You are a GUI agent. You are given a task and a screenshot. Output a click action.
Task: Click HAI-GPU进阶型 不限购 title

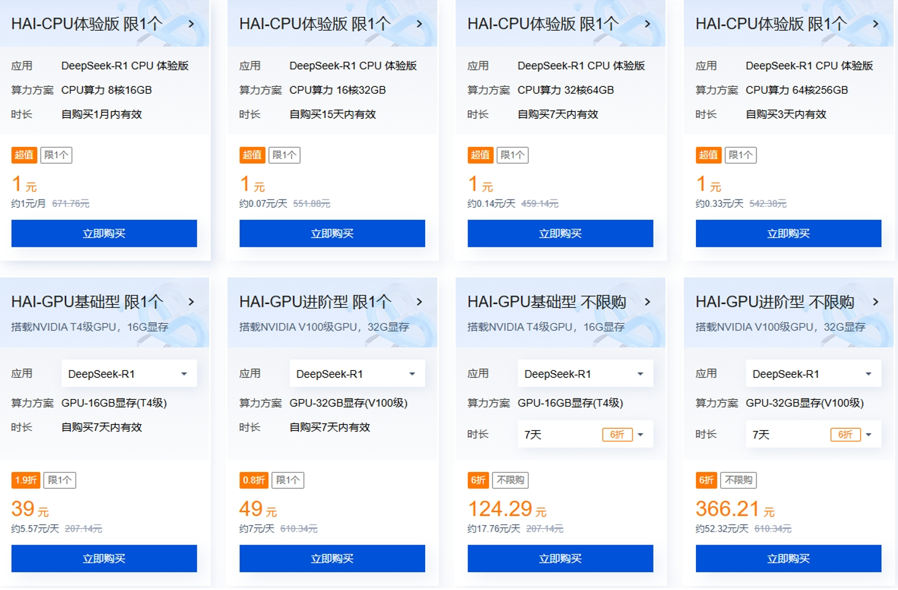pos(775,302)
